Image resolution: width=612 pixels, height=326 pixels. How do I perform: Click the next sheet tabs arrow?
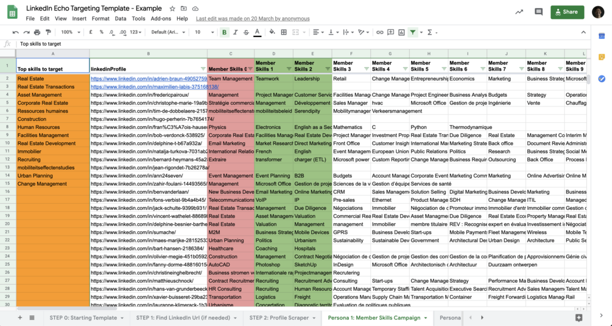point(482,318)
